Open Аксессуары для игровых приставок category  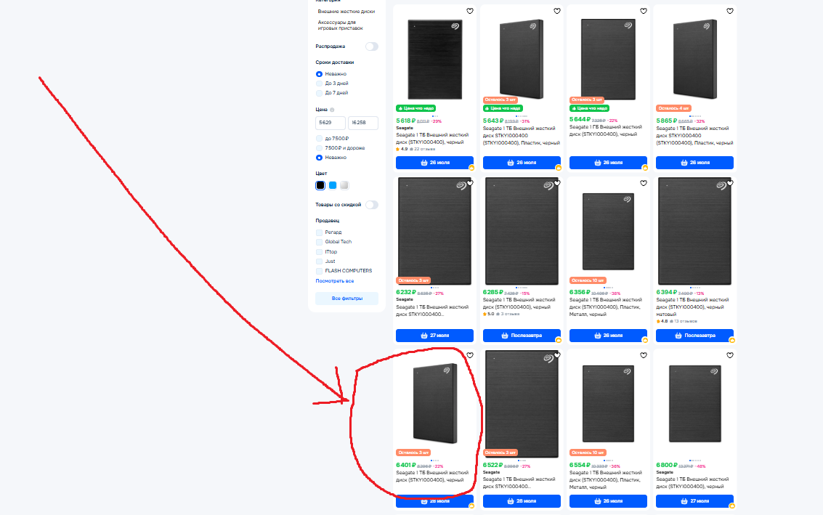click(x=340, y=25)
